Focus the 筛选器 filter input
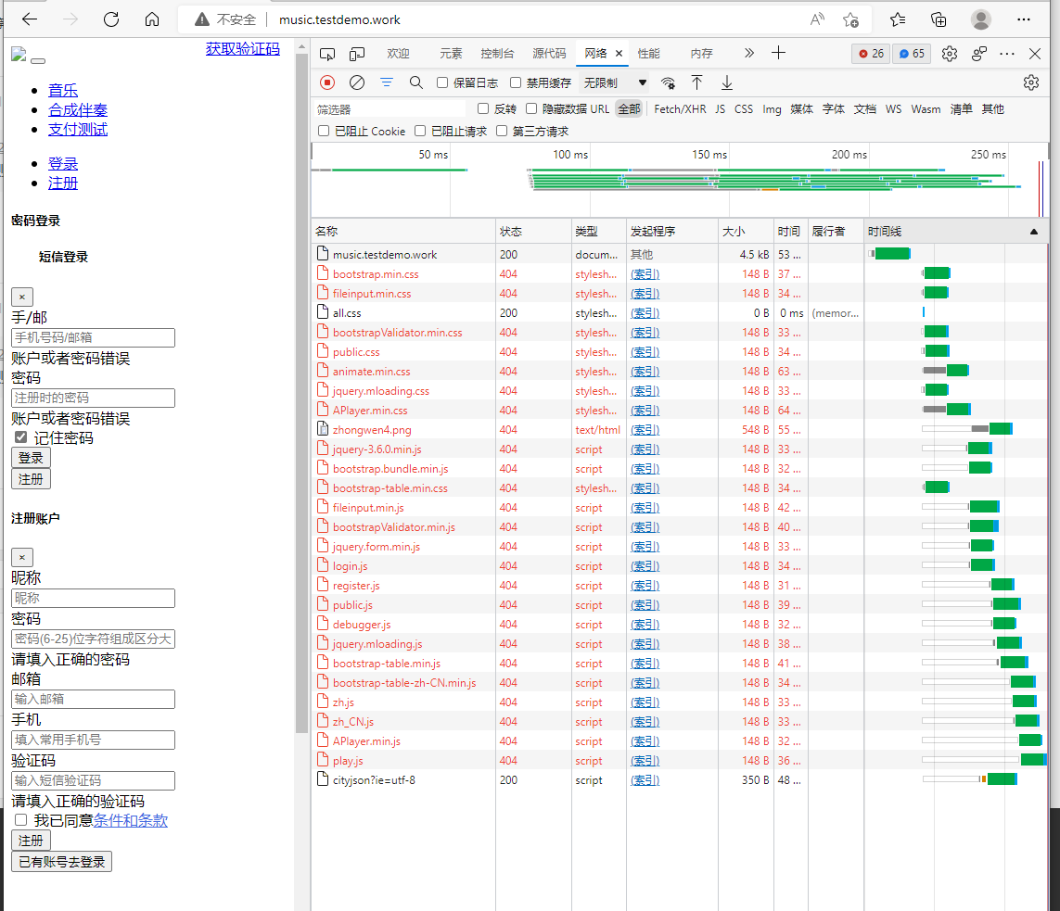The height and width of the screenshot is (911, 1060). point(390,109)
